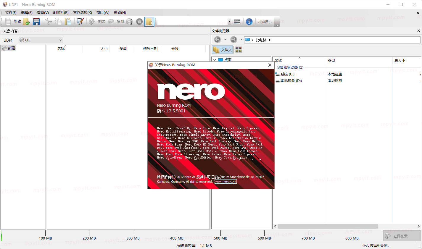
Task: Open the www.nero.com link
Action: (x=226, y=182)
